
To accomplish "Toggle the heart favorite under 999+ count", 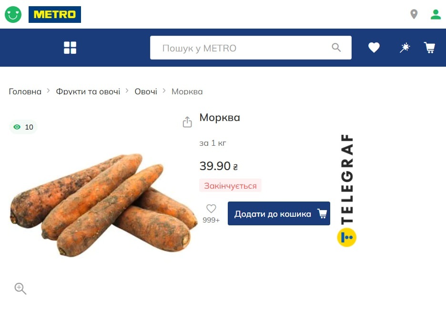I will point(211,209).
